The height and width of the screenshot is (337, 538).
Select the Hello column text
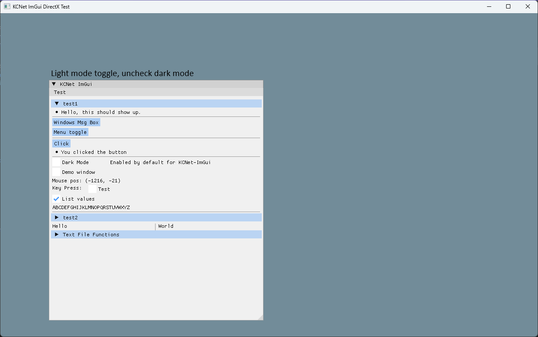[x=59, y=226]
